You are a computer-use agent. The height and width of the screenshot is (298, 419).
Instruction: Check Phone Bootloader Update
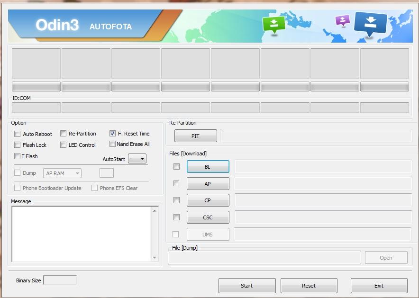click(18, 188)
